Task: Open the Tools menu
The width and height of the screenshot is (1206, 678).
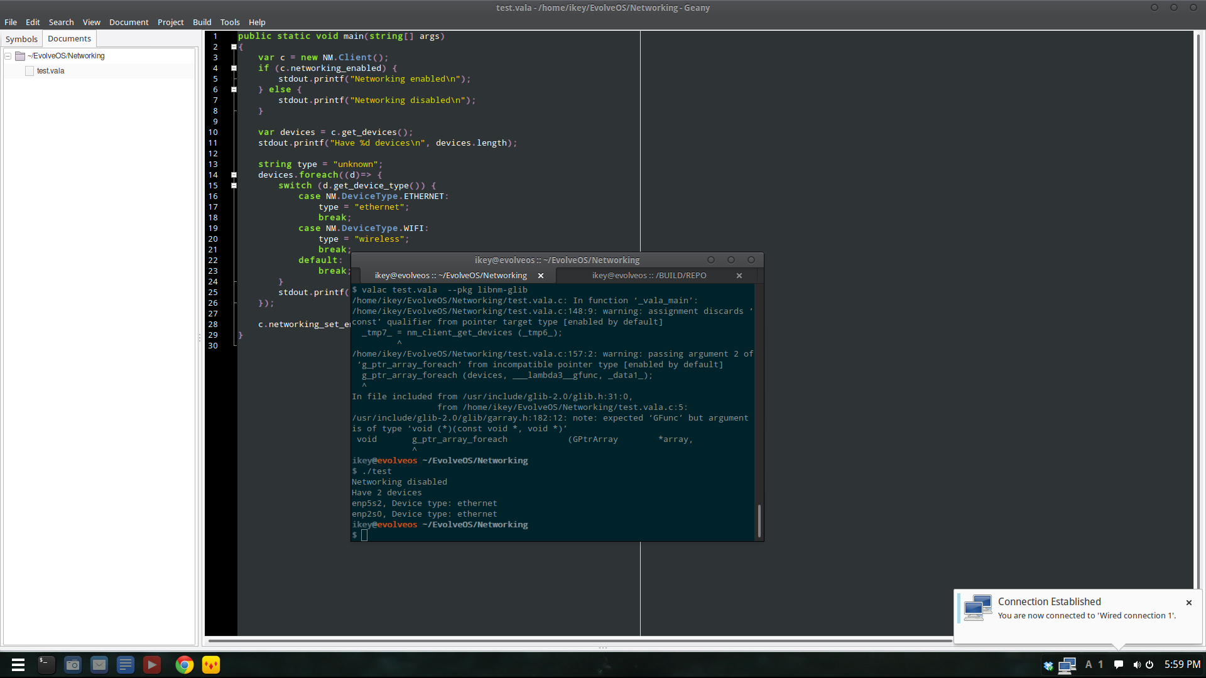Action: coord(230,22)
